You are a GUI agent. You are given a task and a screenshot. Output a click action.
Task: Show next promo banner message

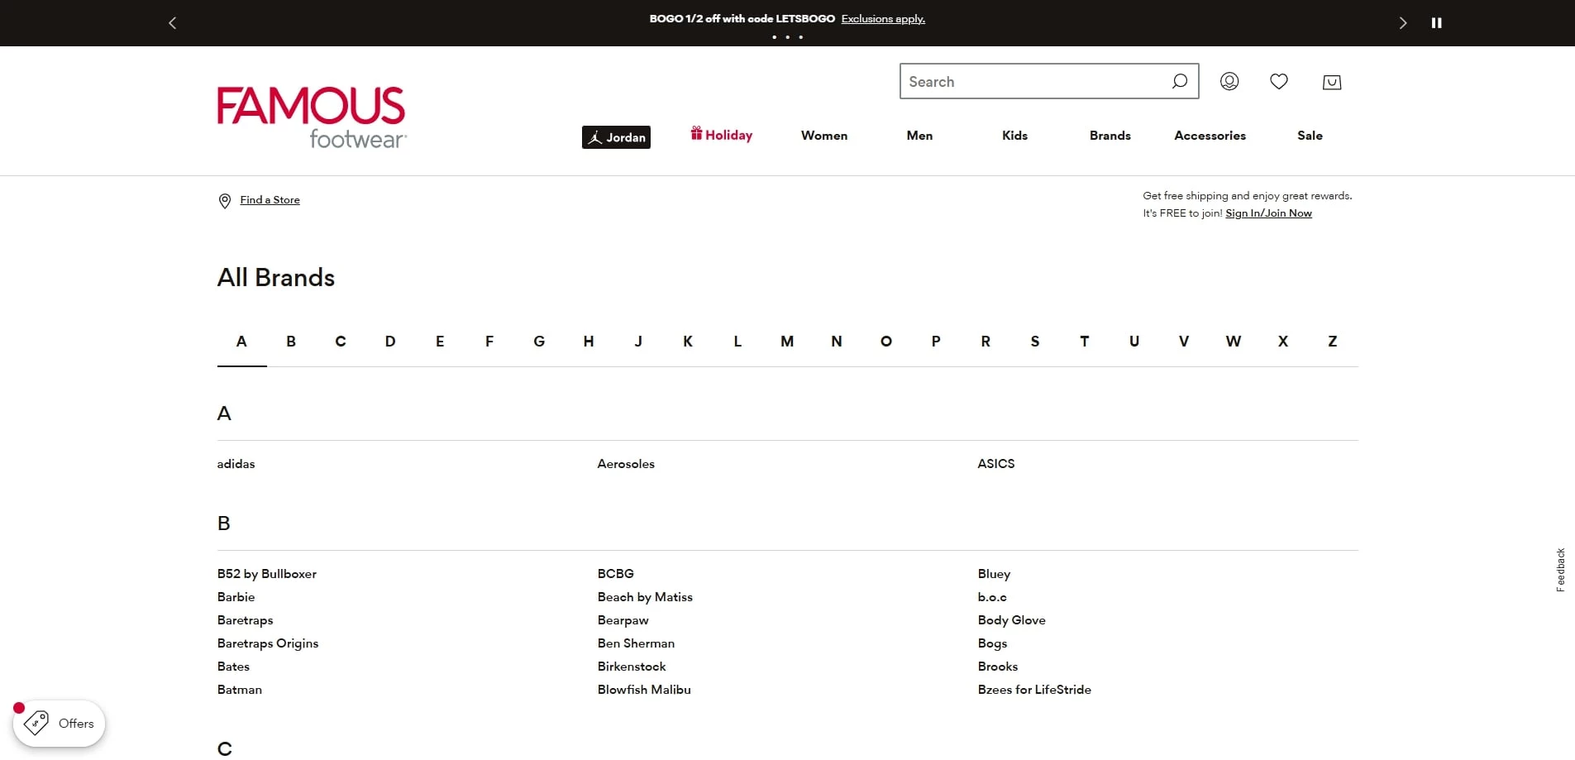[x=1402, y=23]
